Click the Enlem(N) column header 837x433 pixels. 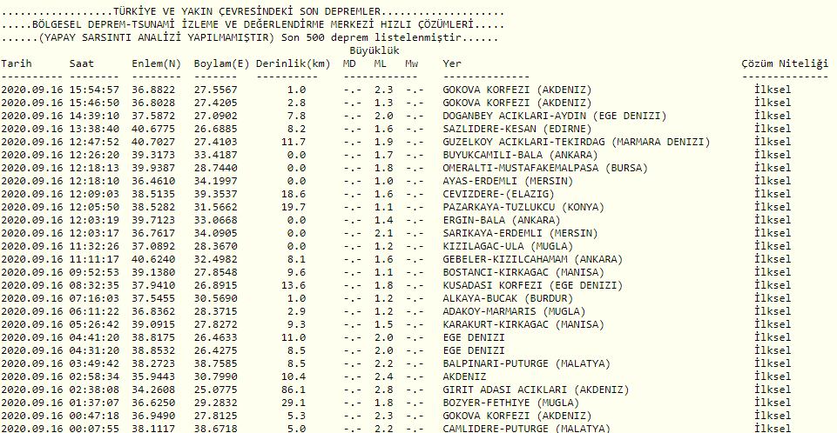click(156, 63)
